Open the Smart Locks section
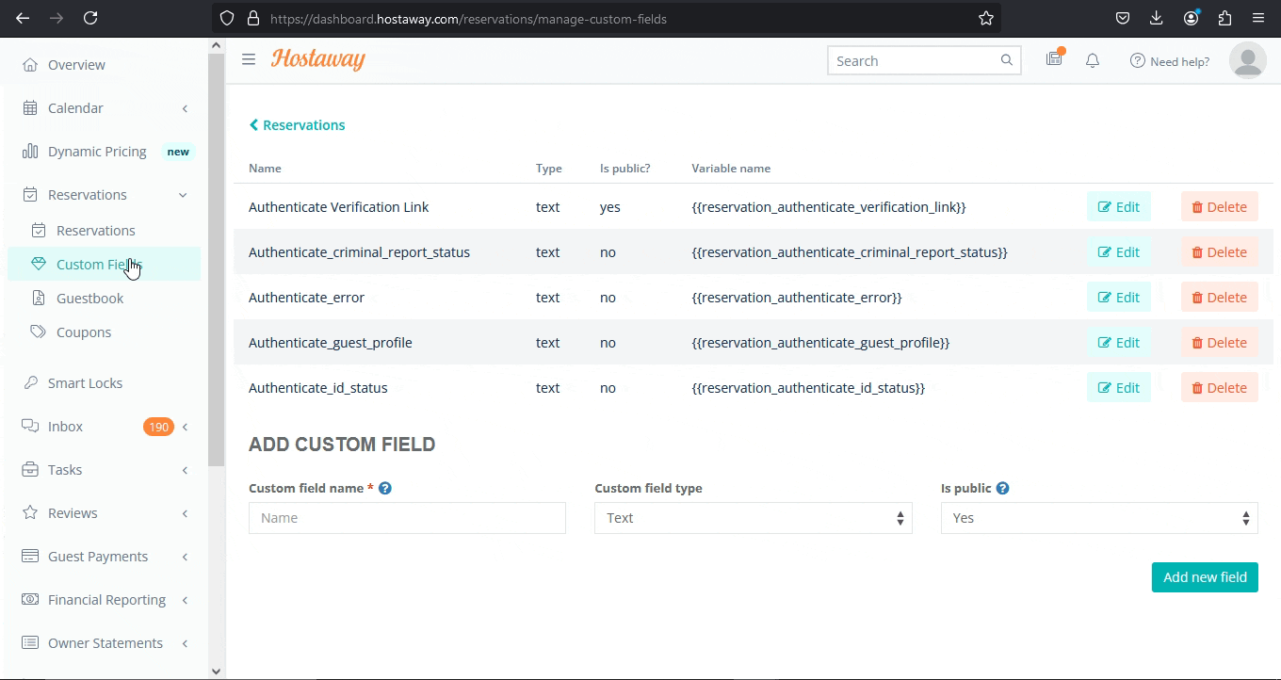 (85, 382)
